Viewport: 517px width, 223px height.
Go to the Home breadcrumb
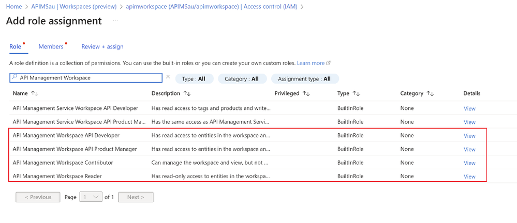[14, 6]
